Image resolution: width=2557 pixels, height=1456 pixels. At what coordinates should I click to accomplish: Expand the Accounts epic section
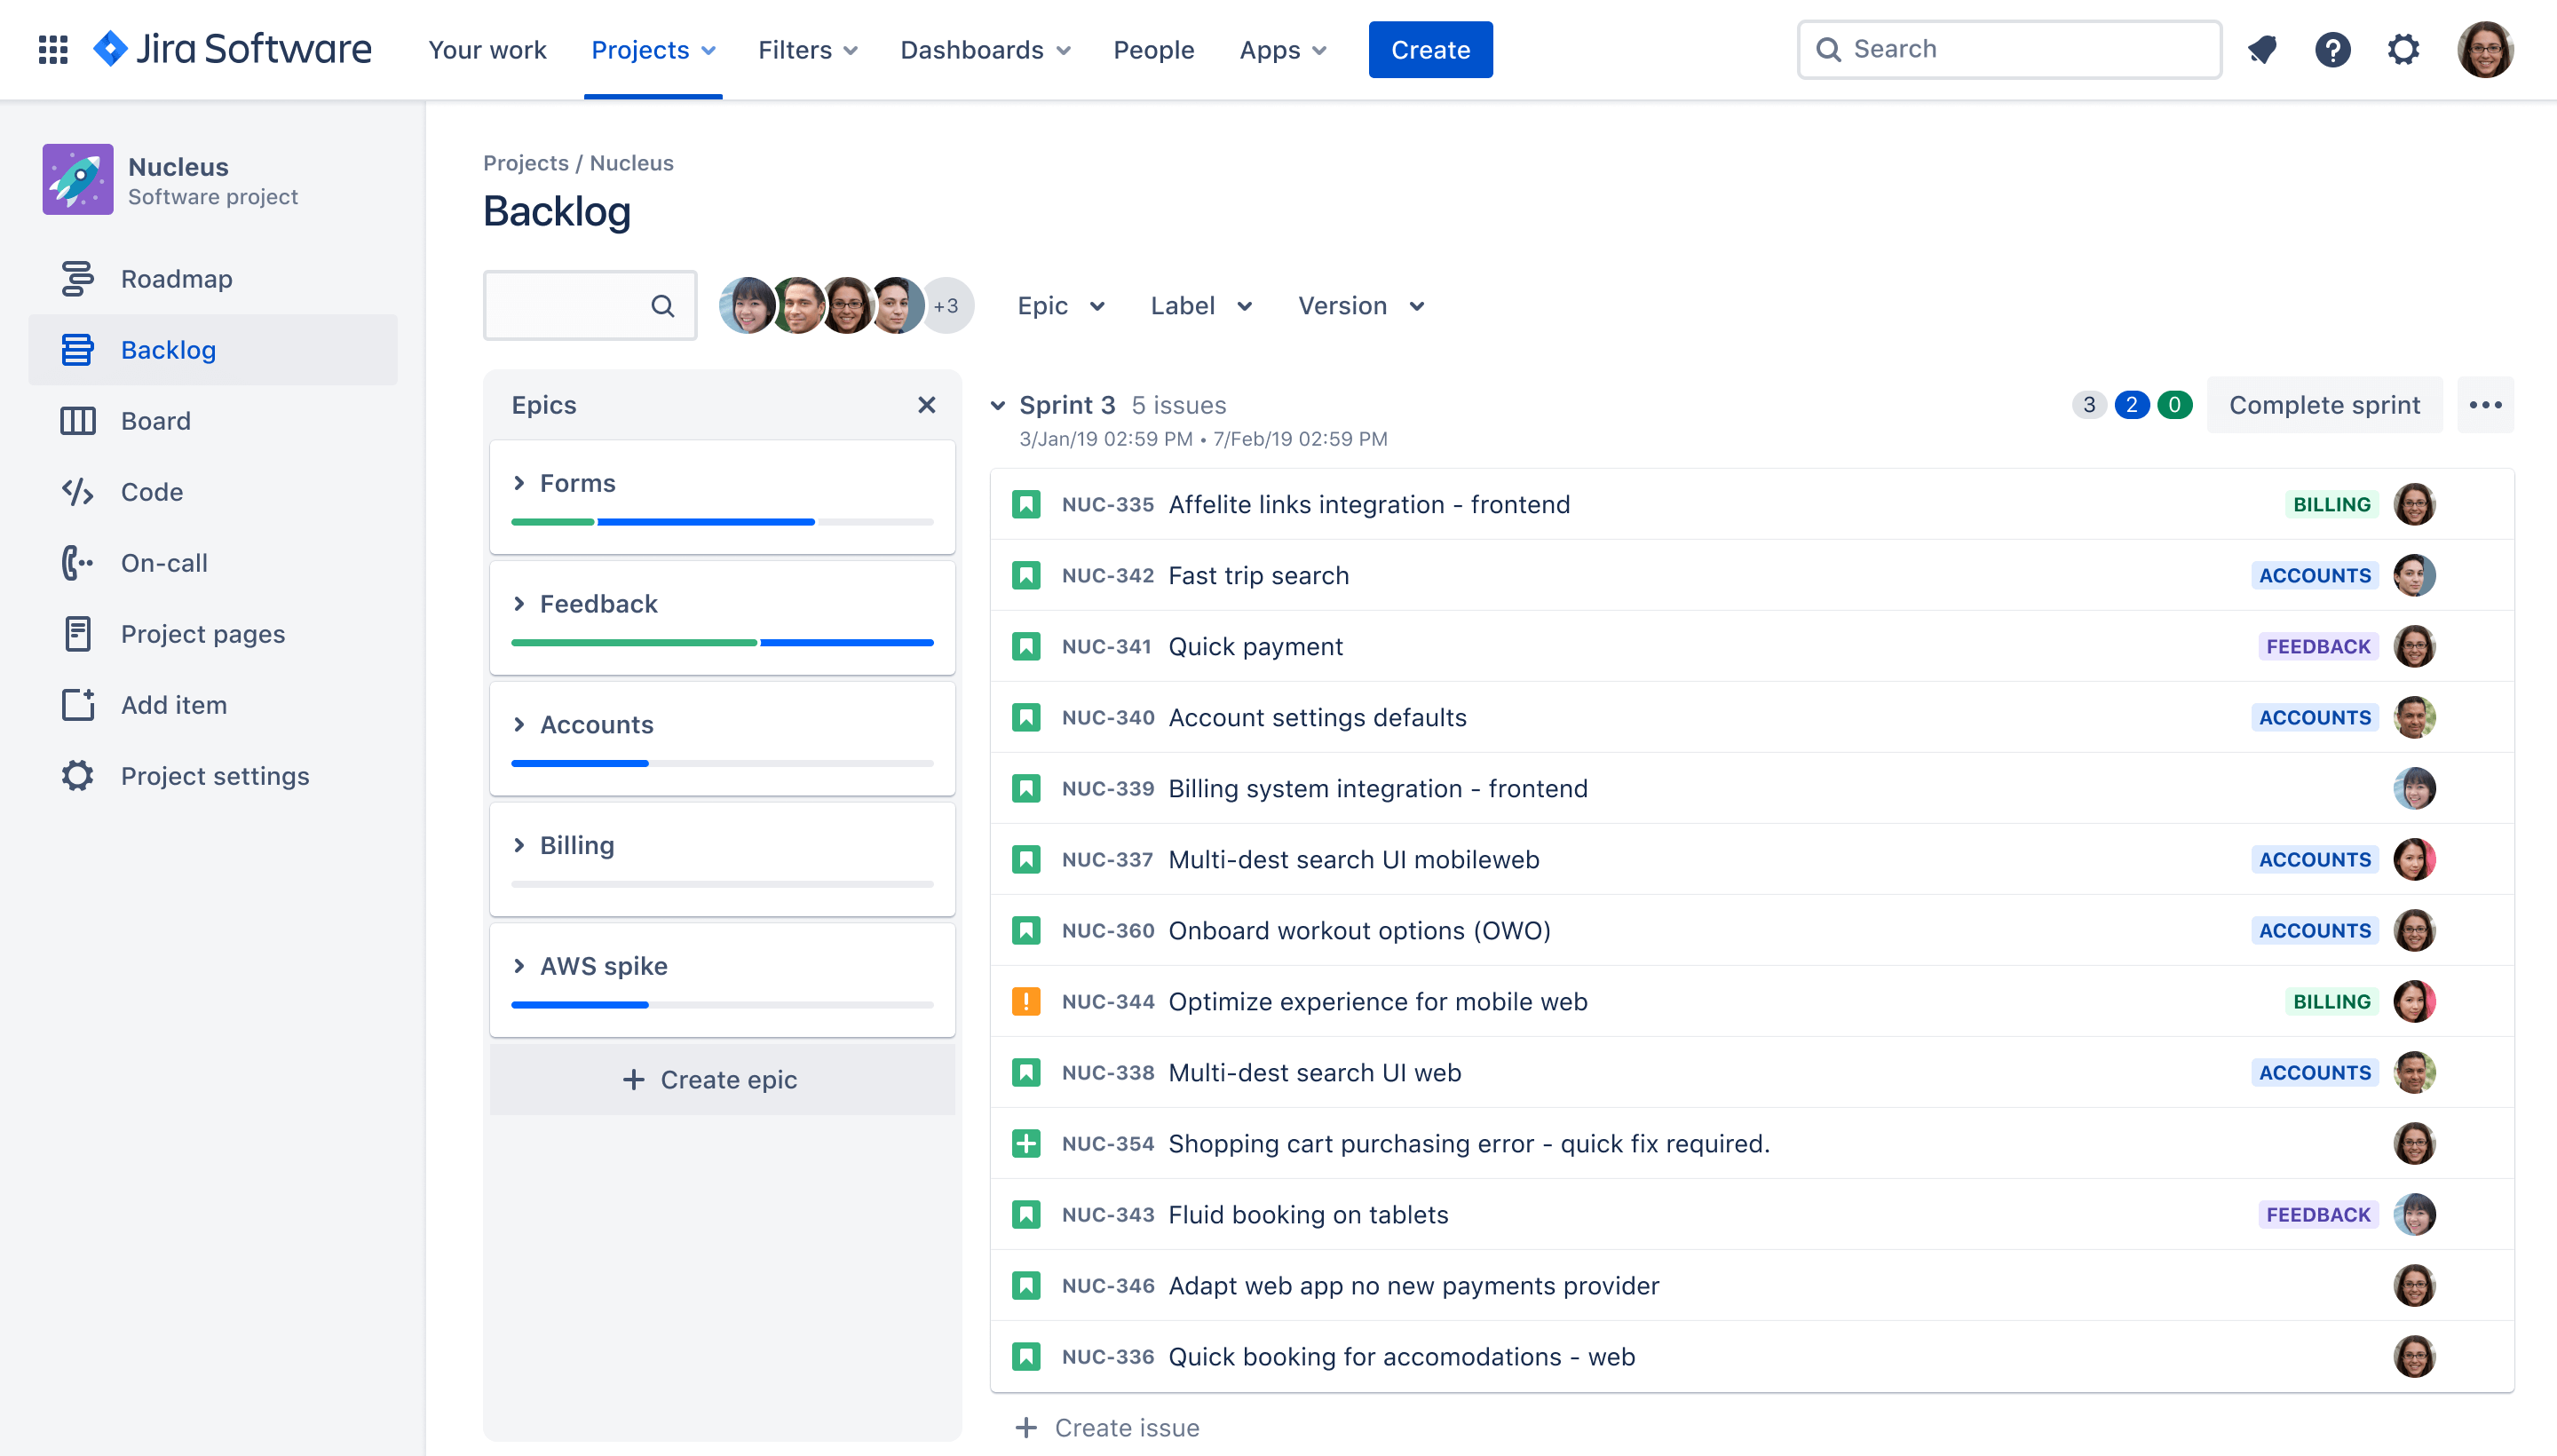pos(519,724)
